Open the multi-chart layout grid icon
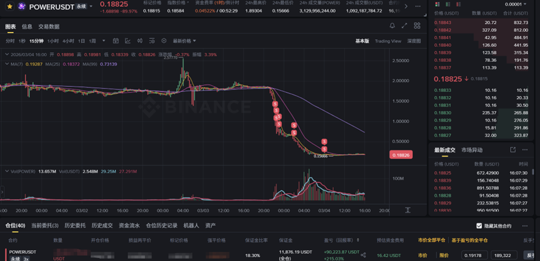Viewport: 540px width, 261px height. pos(417,26)
